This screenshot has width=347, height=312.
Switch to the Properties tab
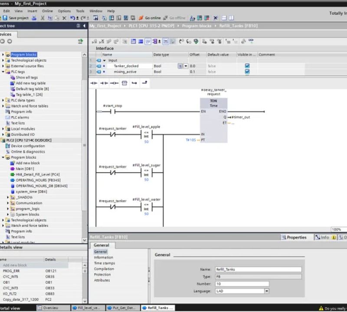pos(294,237)
